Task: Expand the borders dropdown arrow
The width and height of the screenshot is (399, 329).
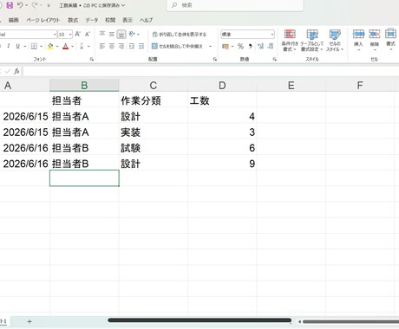Action: click(41, 46)
